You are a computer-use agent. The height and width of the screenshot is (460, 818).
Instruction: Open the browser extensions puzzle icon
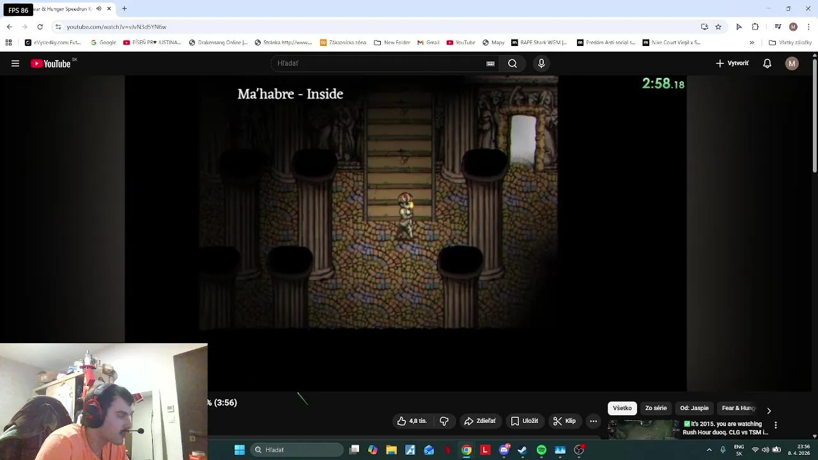point(755,27)
